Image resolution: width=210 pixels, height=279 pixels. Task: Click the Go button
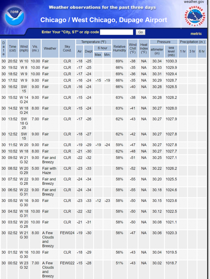pos(140,32)
